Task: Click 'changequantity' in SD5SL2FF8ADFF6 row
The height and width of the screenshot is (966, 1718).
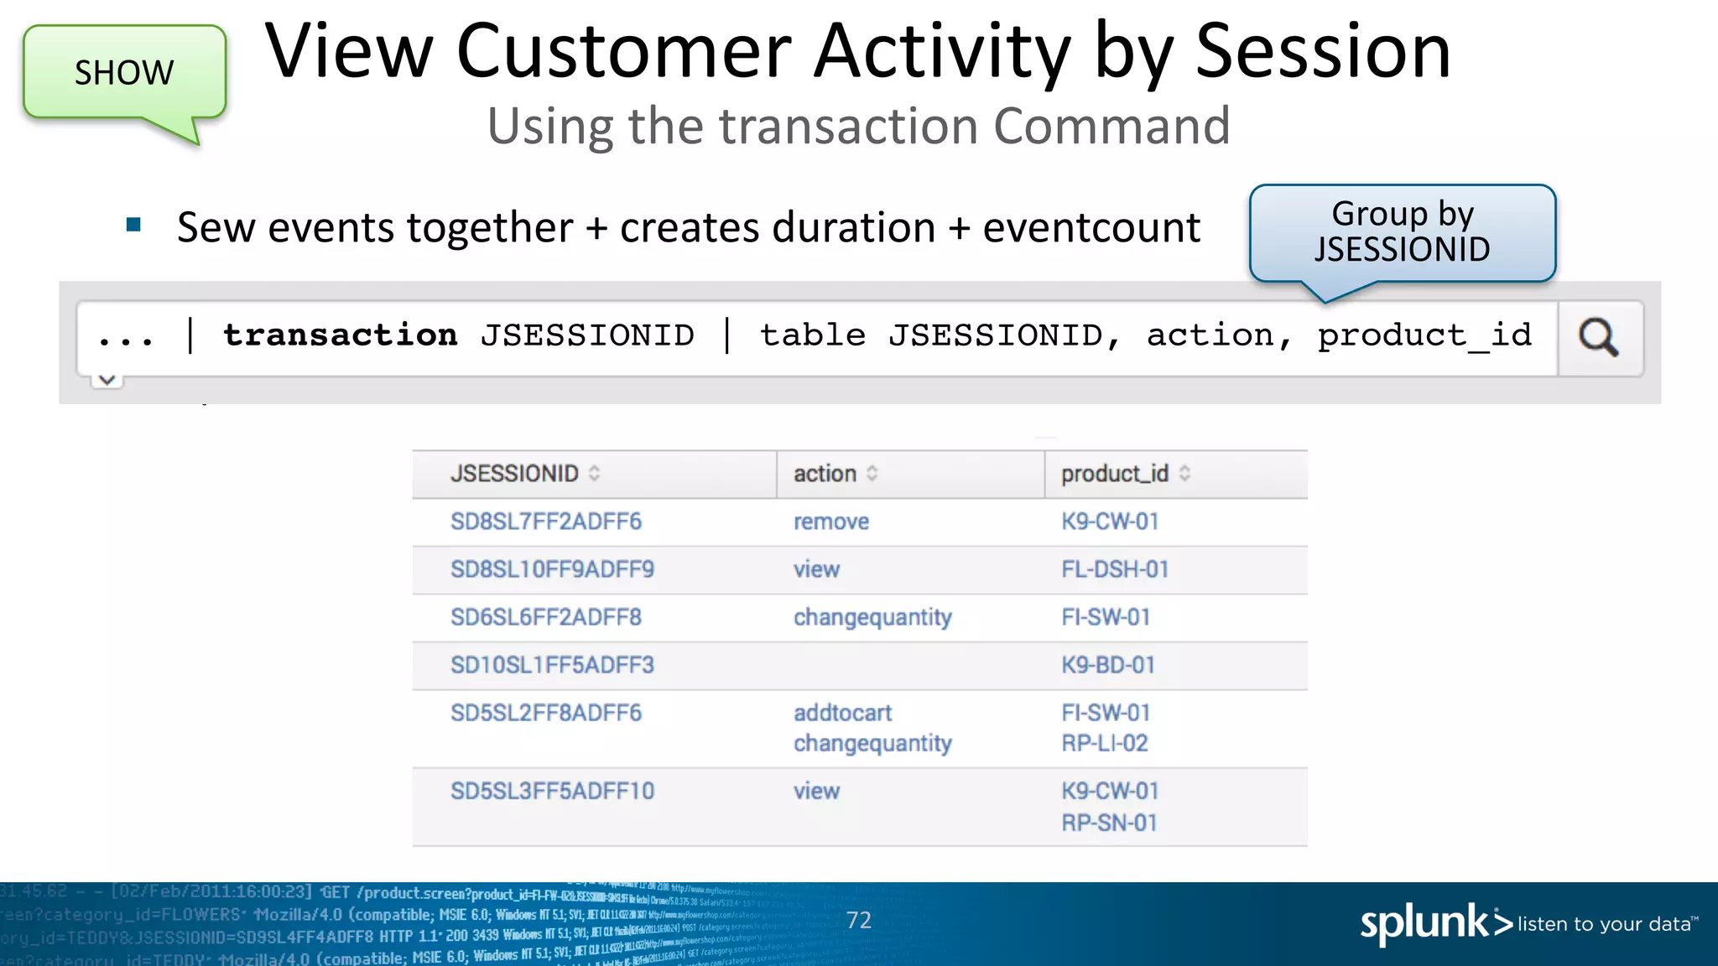Action: point(872,744)
